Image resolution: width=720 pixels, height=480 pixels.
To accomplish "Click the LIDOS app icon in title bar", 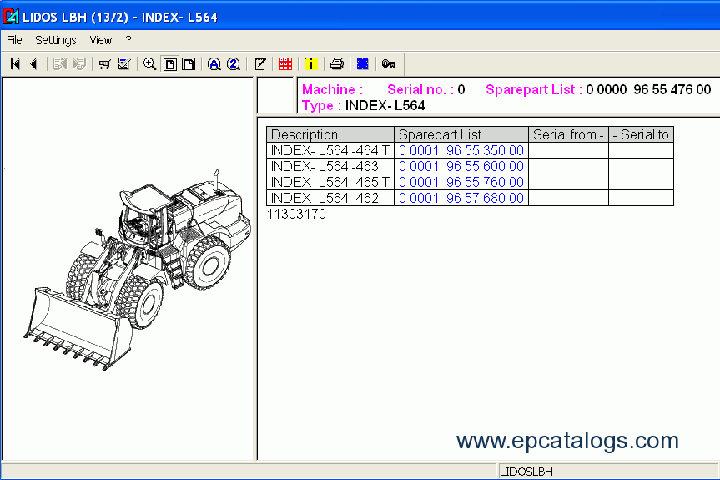I will point(11,17).
